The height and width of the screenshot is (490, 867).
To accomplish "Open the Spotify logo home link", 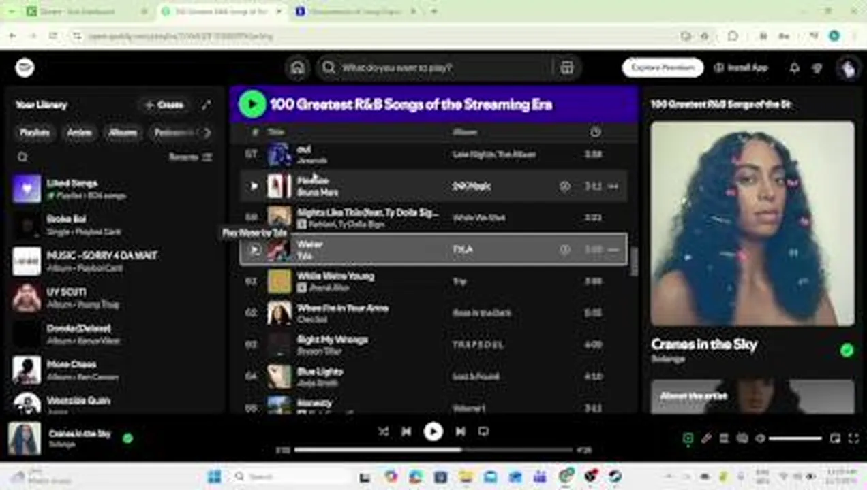I will pos(25,67).
